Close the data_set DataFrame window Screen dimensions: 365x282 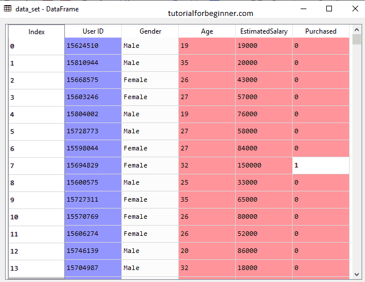tap(355, 9)
